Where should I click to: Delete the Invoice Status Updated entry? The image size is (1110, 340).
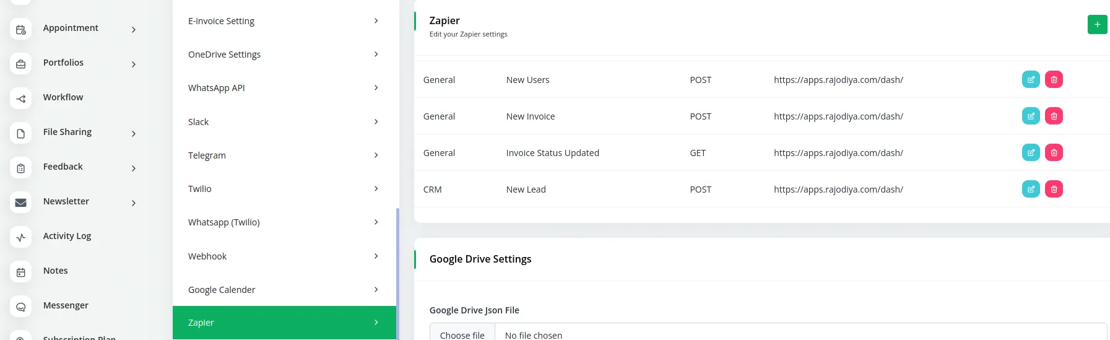pyautogui.click(x=1054, y=153)
